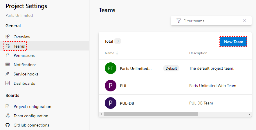Clear the filter with the X icon
Image resolution: width=256 pixels, height=130 pixels.
244,21
